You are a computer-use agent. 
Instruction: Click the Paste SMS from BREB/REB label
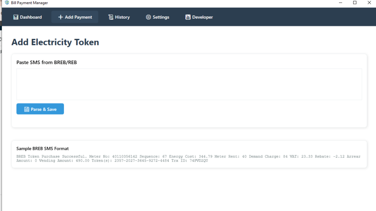[47, 62]
